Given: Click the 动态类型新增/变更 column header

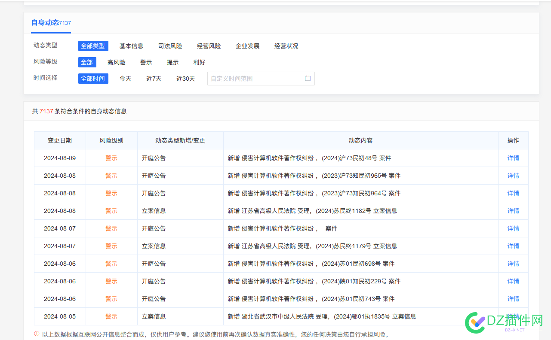Looking at the screenshot, I should 180,140.
